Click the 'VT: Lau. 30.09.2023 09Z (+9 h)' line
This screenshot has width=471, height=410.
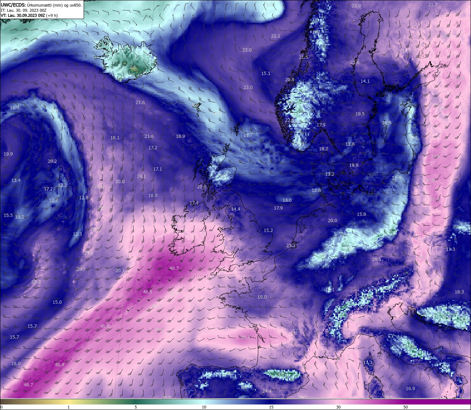[29, 15]
